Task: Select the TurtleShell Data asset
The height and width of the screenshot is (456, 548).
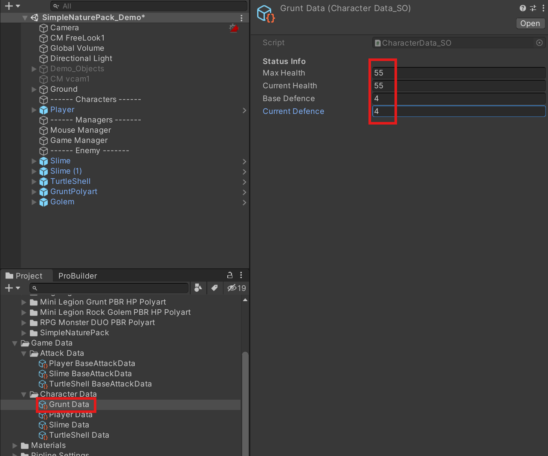Action: tap(79, 435)
